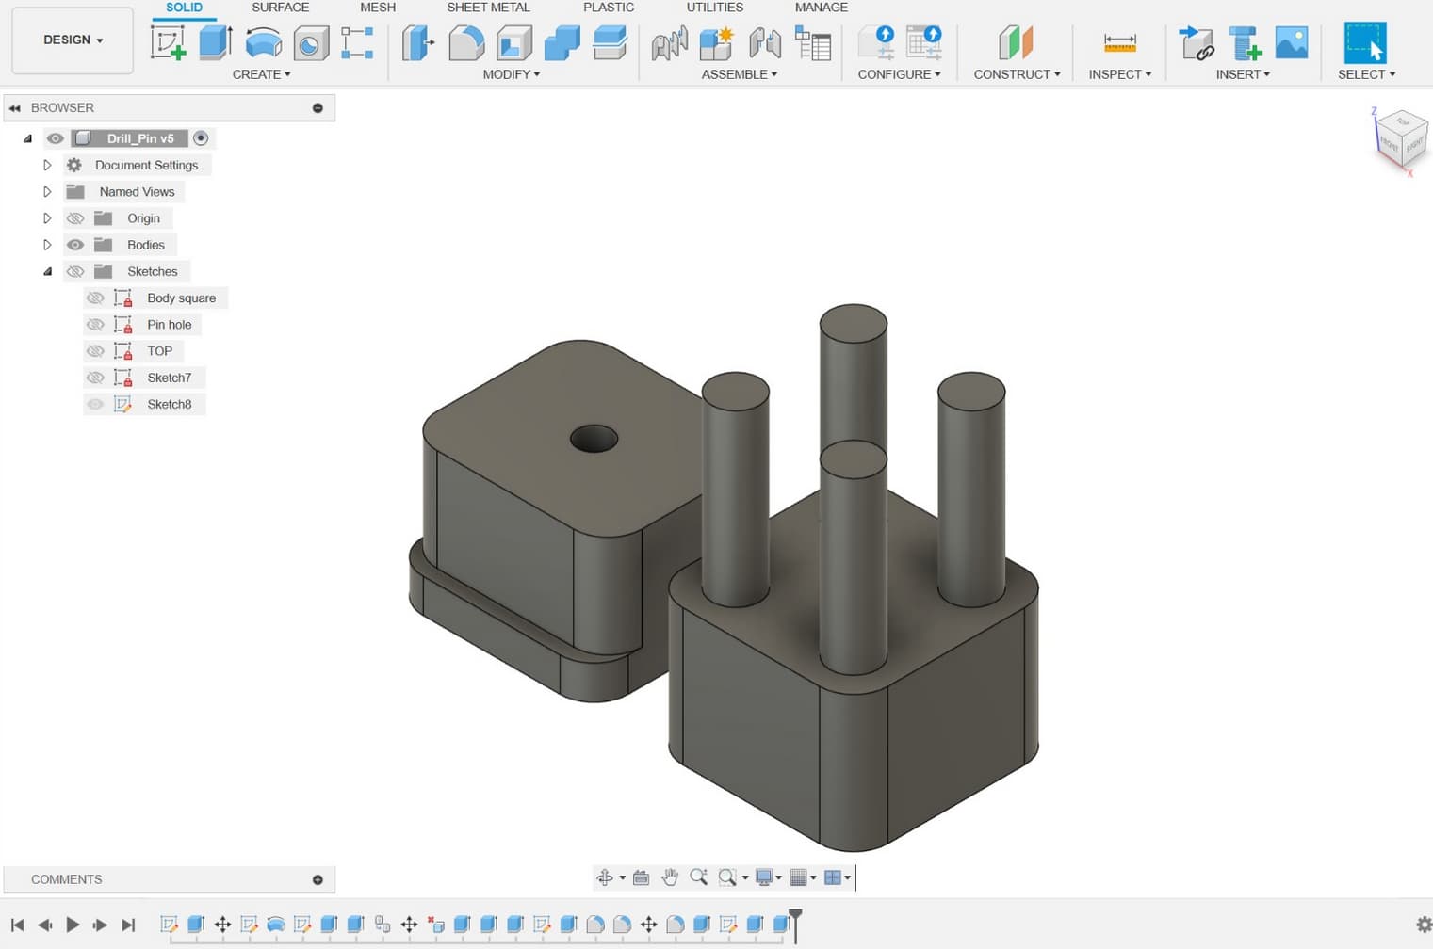Viewport: 1433px width, 949px height.
Task: Select the Offset Face tool
Action: pyautogui.click(x=610, y=43)
